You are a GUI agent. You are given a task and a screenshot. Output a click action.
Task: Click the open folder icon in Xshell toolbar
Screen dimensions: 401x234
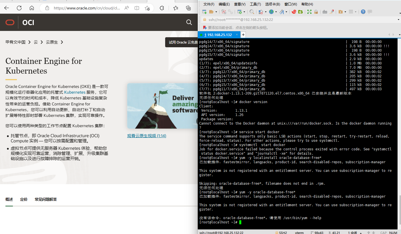[x=211, y=12]
